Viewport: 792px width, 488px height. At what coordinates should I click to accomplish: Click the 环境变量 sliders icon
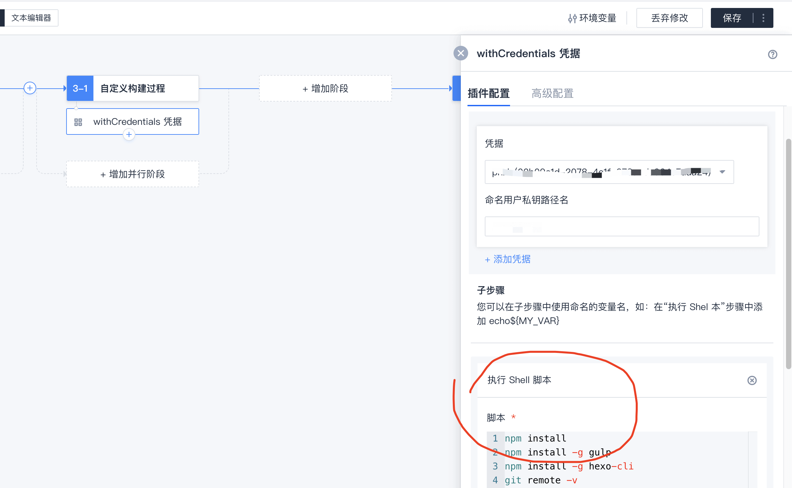pyautogui.click(x=572, y=18)
